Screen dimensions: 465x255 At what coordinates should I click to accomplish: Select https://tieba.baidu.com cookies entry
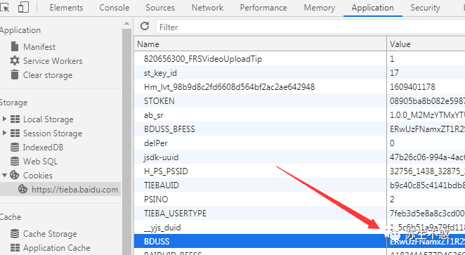point(75,190)
